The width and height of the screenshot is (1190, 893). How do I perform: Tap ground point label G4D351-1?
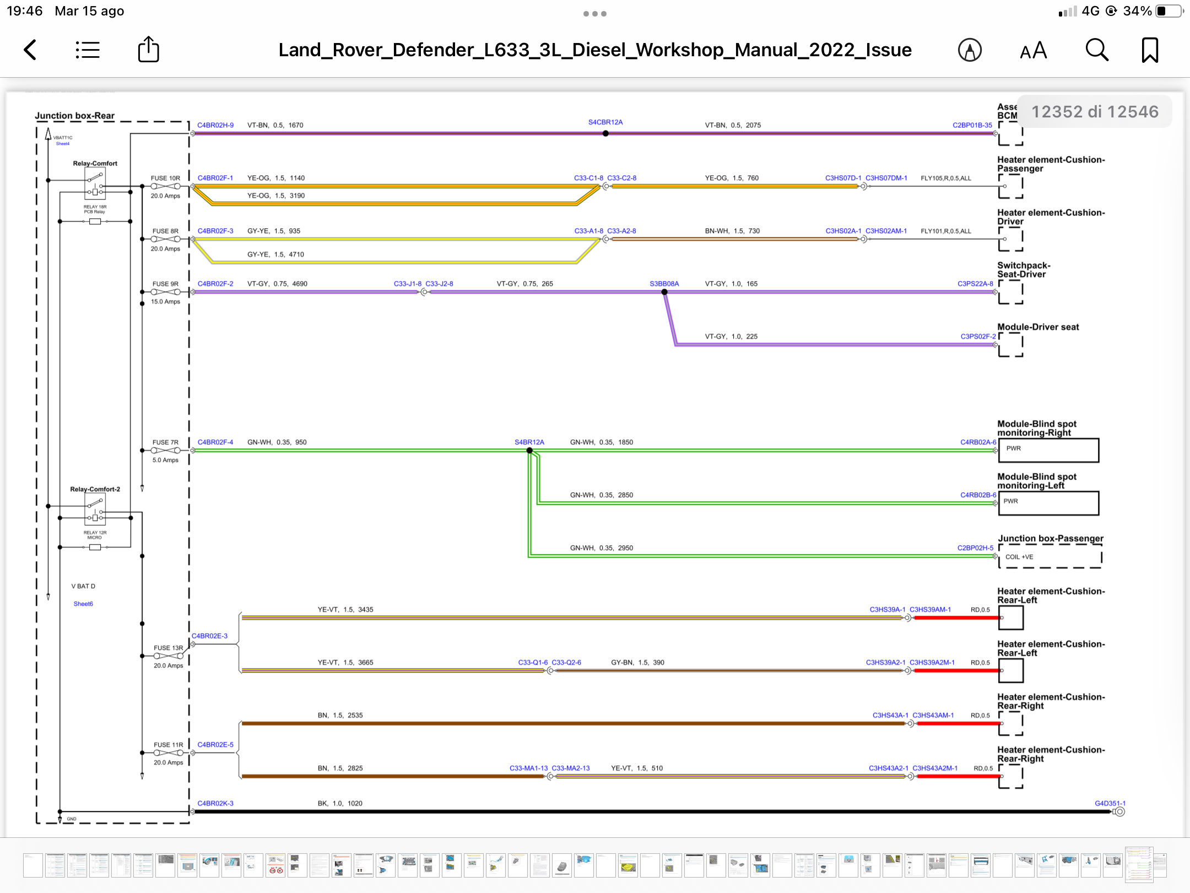[1110, 804]
